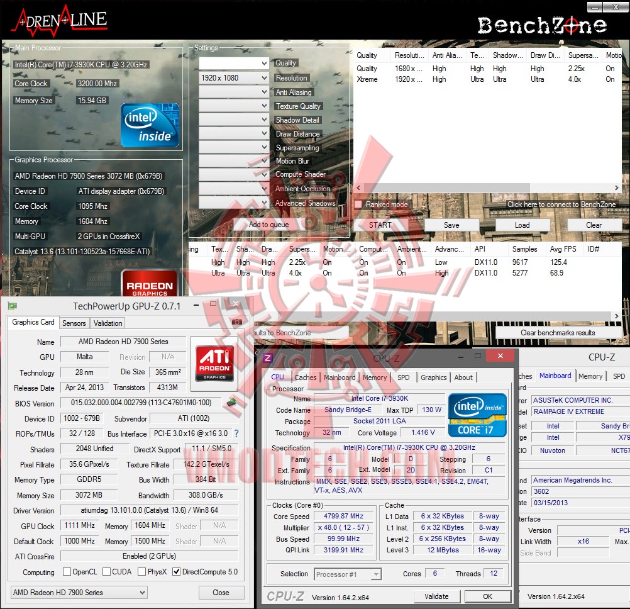Open the Quality dropdown in Settings
Image resolution: width=630 pixels, height=609 pixels.
click(x=234, y=63)
